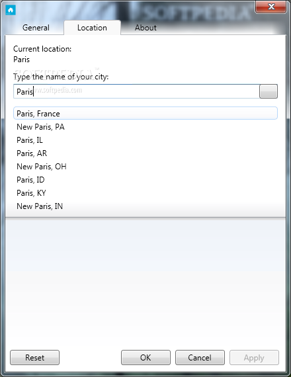Image resolution: width=291 pixels, height=377 pixels.
Task: Choose New Paris, IN option
Action: 145,206
